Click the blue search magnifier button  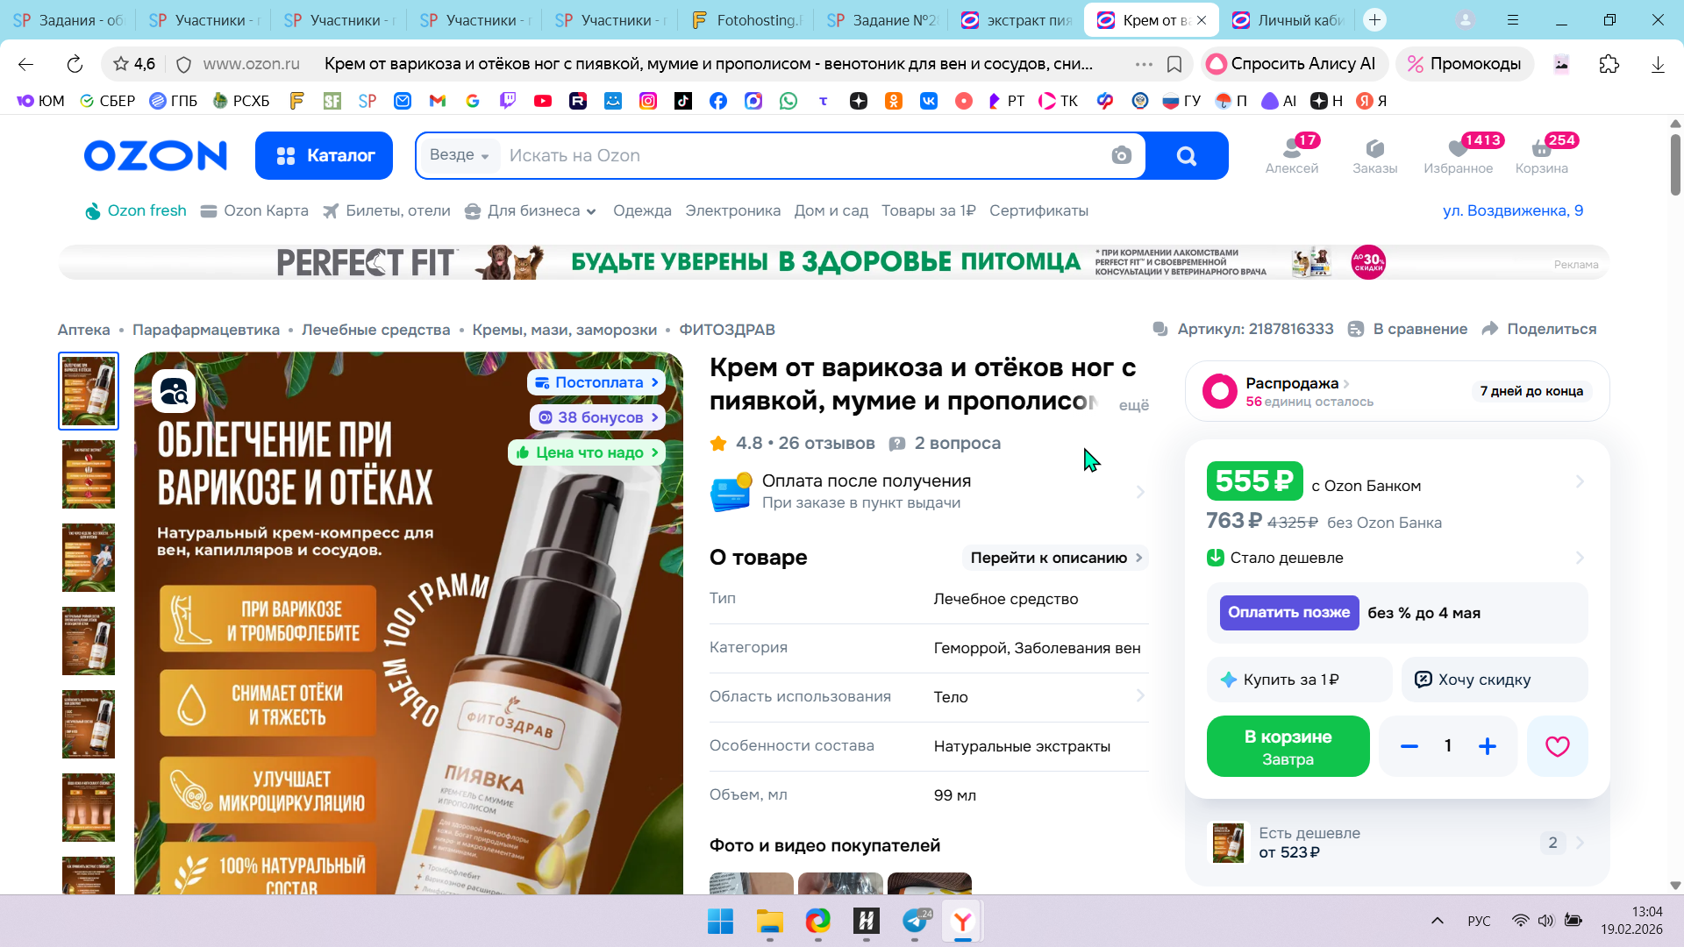(x=1186, y=156)
